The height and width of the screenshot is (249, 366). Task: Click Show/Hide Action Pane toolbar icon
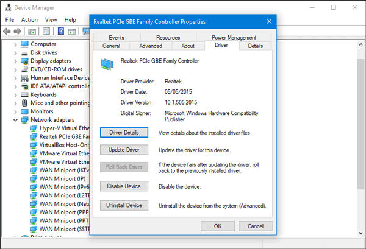click(x=72, y=31)
